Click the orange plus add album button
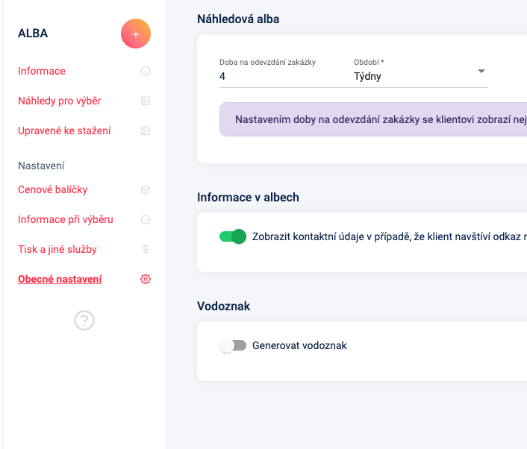Viewport: 527px width, 449px height. click(x=136, y=34)
